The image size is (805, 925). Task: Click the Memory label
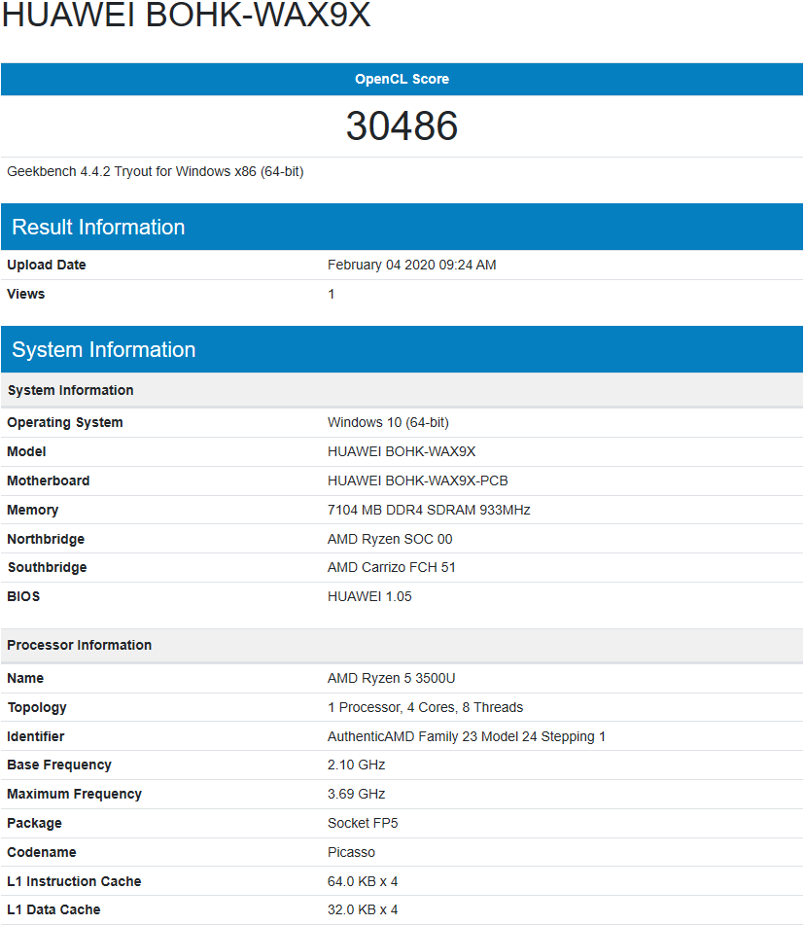coord(33,510)
